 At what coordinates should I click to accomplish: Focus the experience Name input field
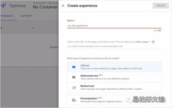114,26
